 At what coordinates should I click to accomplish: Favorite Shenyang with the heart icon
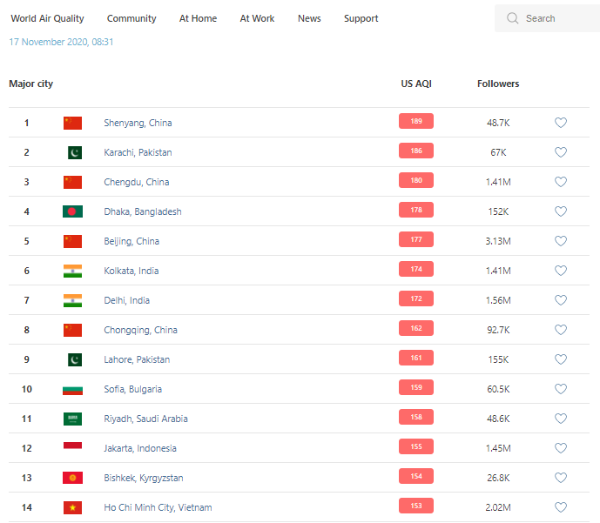(561, 123)
